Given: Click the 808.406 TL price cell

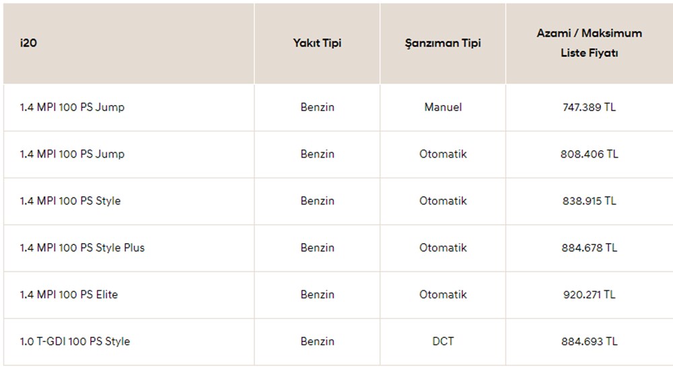Looking at the screenshot, I should [589, 154].
